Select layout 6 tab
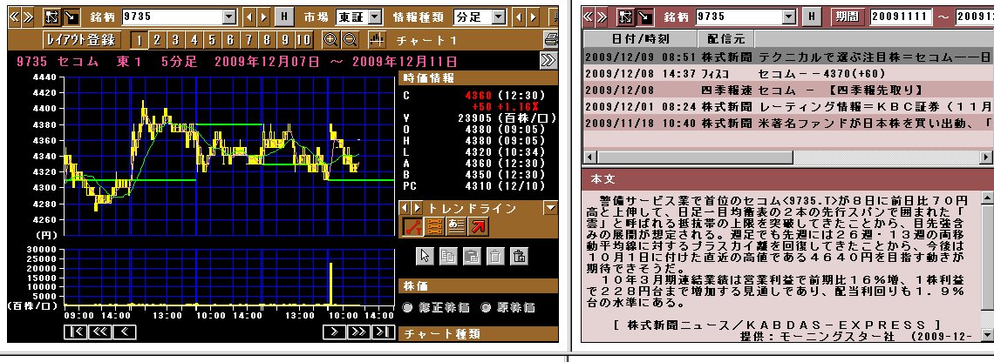This screenshot has height=362, width=994. (230, 41)
